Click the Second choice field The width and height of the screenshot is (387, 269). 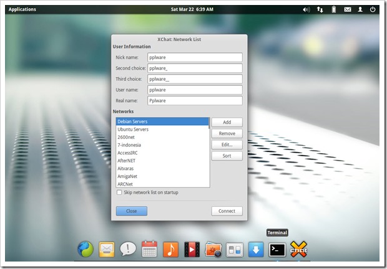click(x=195, y=68)
